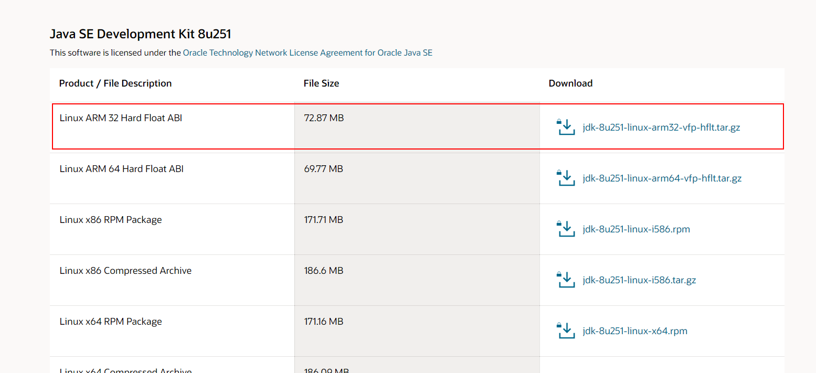Open the Oracle Technology Network License Agreement link
816x373 pixels.
(x=308, y=53)
